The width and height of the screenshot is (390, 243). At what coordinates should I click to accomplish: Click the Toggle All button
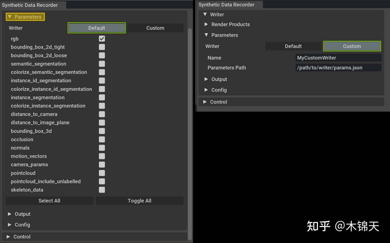(x=139, y=201)
